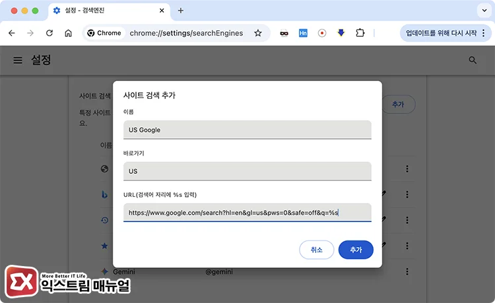Image resolution: width=495 pixels, height=303 pixels.
Task: Click the name field containing US Google
Action: [247, 130]
